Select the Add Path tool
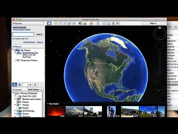Image resolution: width=178 pixels, height=134 pixels. tap(65, 23)
